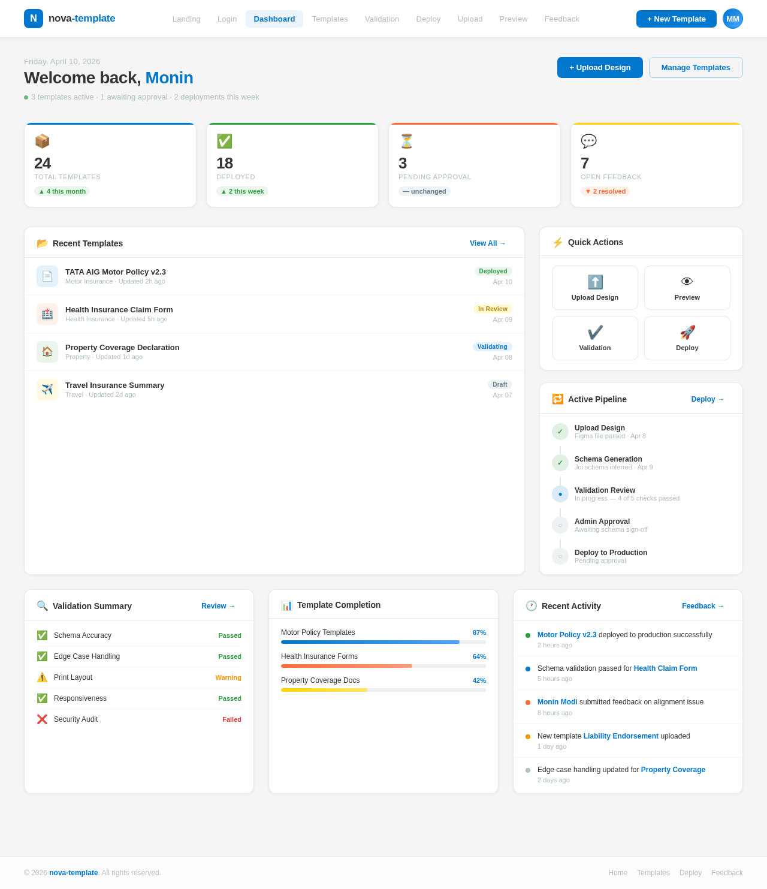Click the Motor Policy Templates progress bar

[383, 642]
